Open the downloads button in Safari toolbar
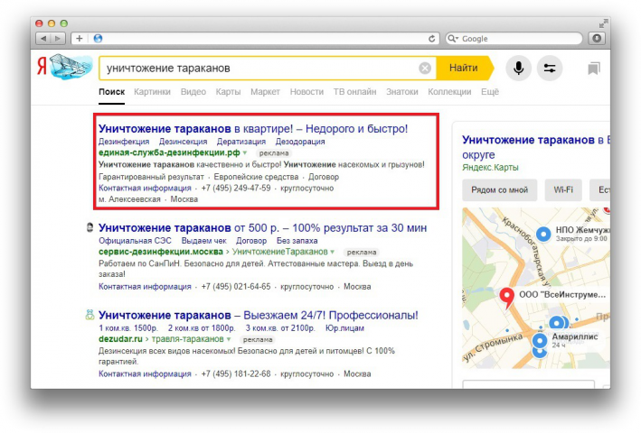The width and height of the screenshot is (641, 433). point(597,38)
